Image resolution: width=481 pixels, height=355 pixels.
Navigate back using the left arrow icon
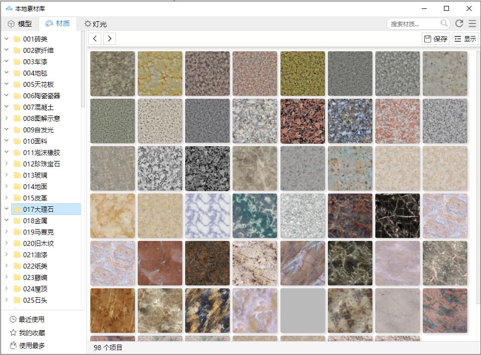tap(94, 38)
